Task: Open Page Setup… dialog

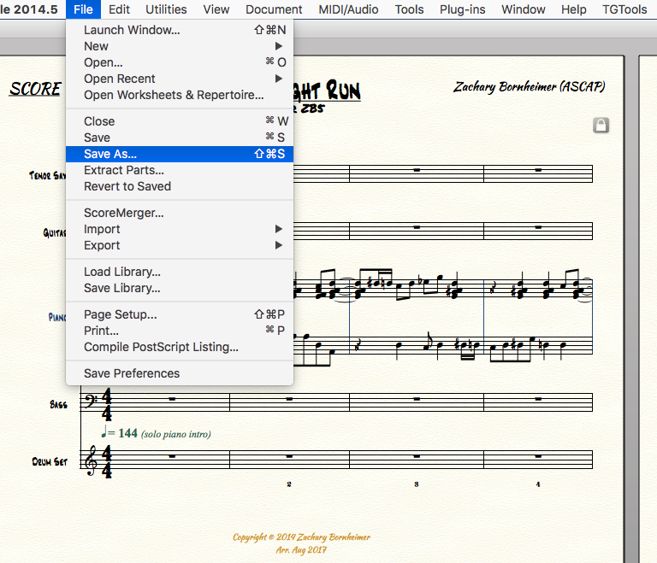Action: pos(121,314)
